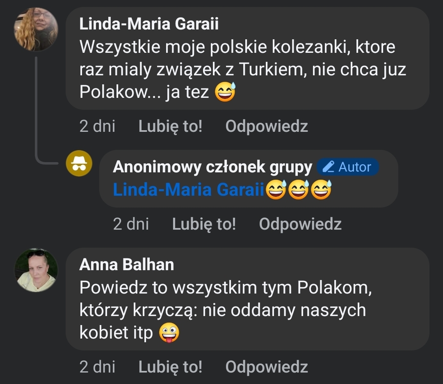Reply to Linda-Maria Garaii's comment via Odpowiedz
The width and height of the screenshot is (443, 384).
tap(267, 126)
